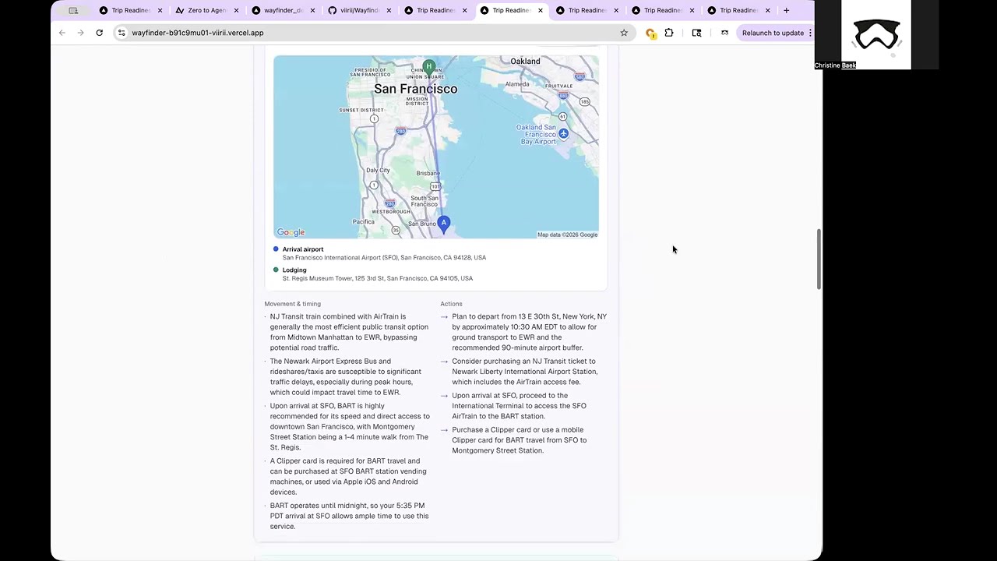Click action 'Consider purchasing an NJ Transit ticket'
997x561 pixels.
[524, 372]
